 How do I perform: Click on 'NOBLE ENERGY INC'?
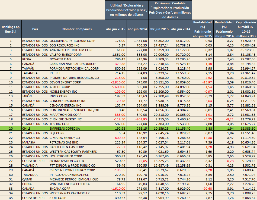pos(77,92)
